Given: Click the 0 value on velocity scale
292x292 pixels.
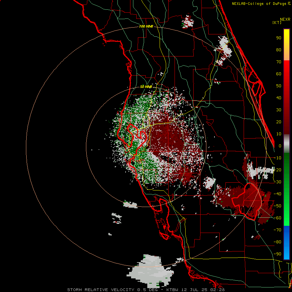Looking at the screenshot, I should [x=280, y=146].
